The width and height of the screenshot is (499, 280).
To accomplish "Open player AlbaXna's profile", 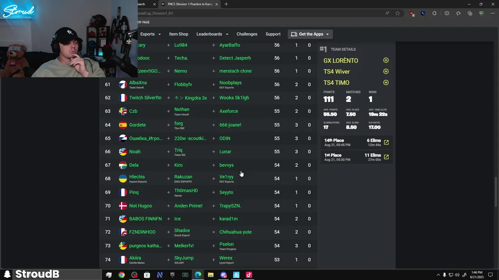I will coord(138,82).
